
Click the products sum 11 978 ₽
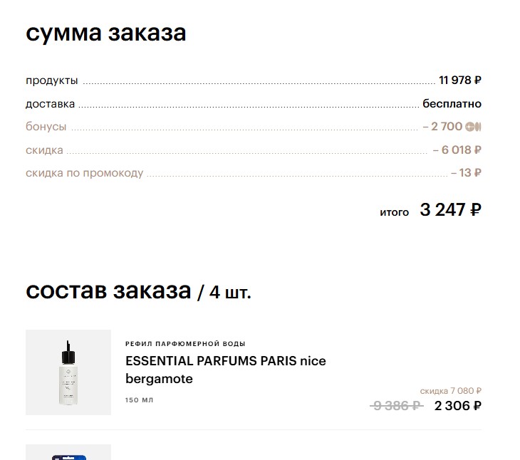(x=460, y=80)
